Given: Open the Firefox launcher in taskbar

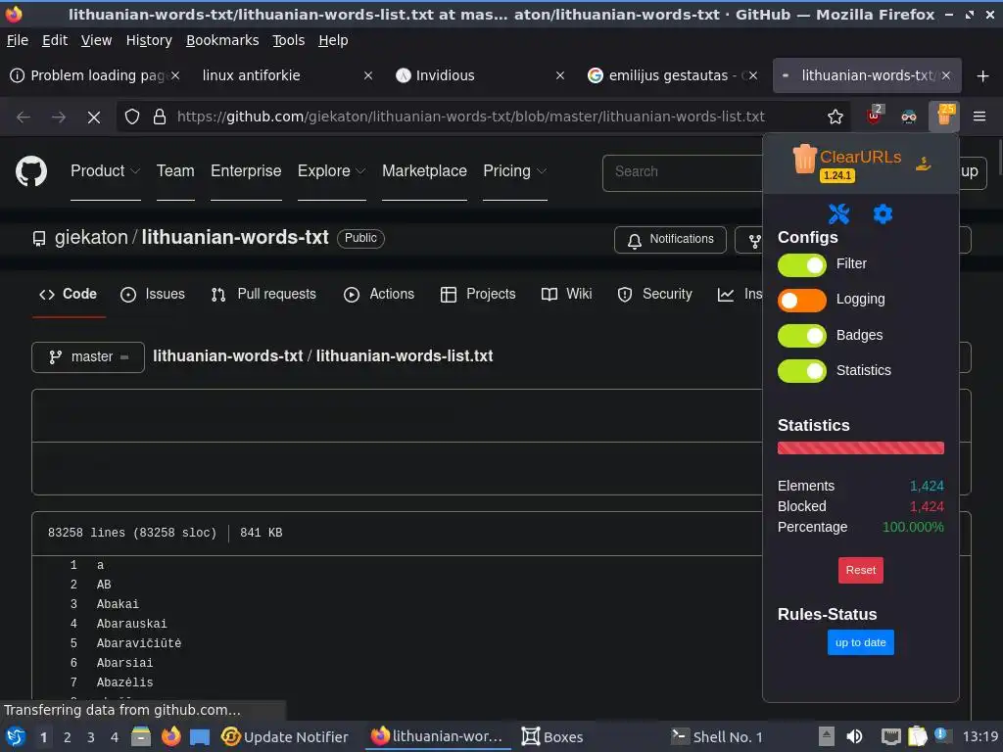Looking at the screenshot, I should pyautogui.click(x=170, y=736).
